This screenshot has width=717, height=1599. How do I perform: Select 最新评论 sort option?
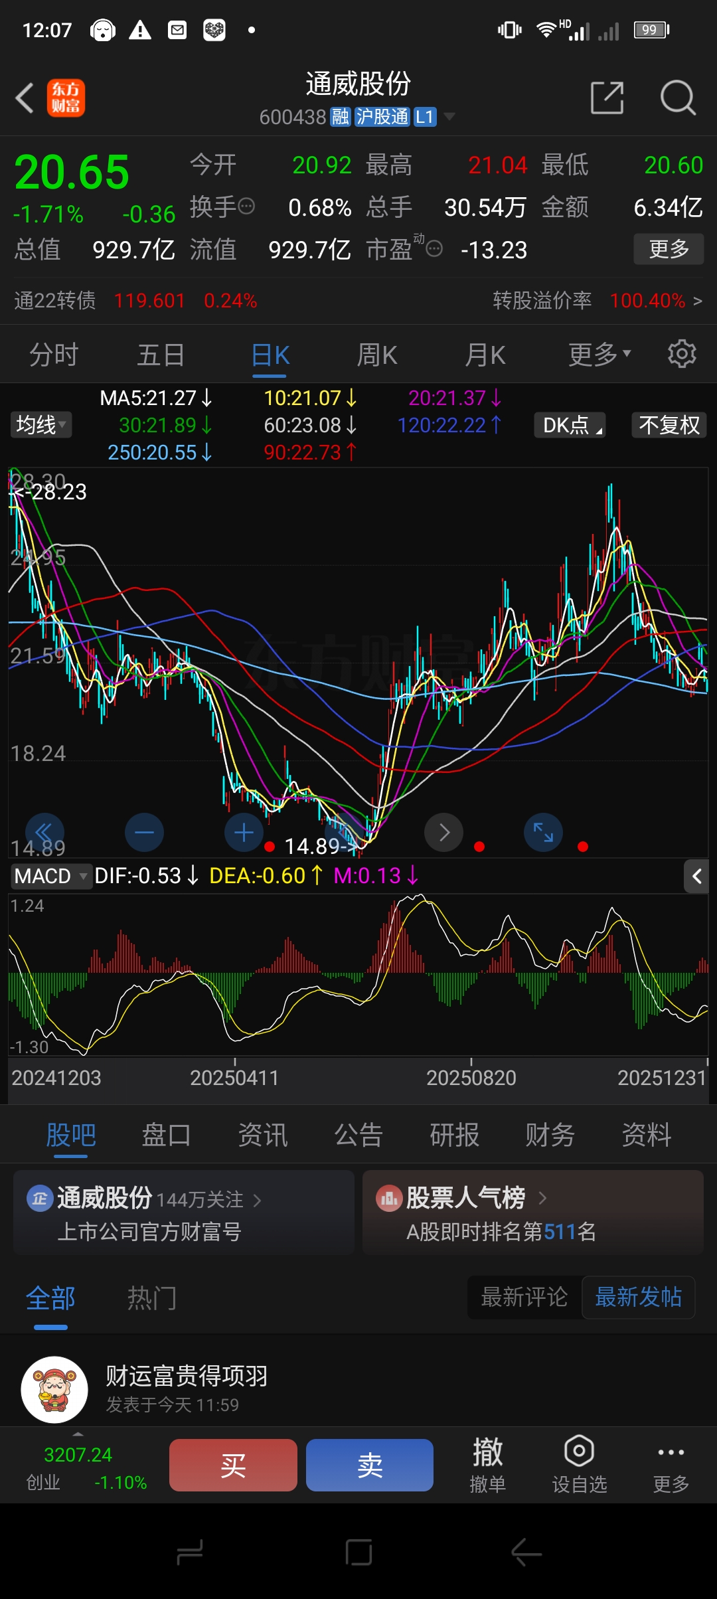pos(524,1297)
